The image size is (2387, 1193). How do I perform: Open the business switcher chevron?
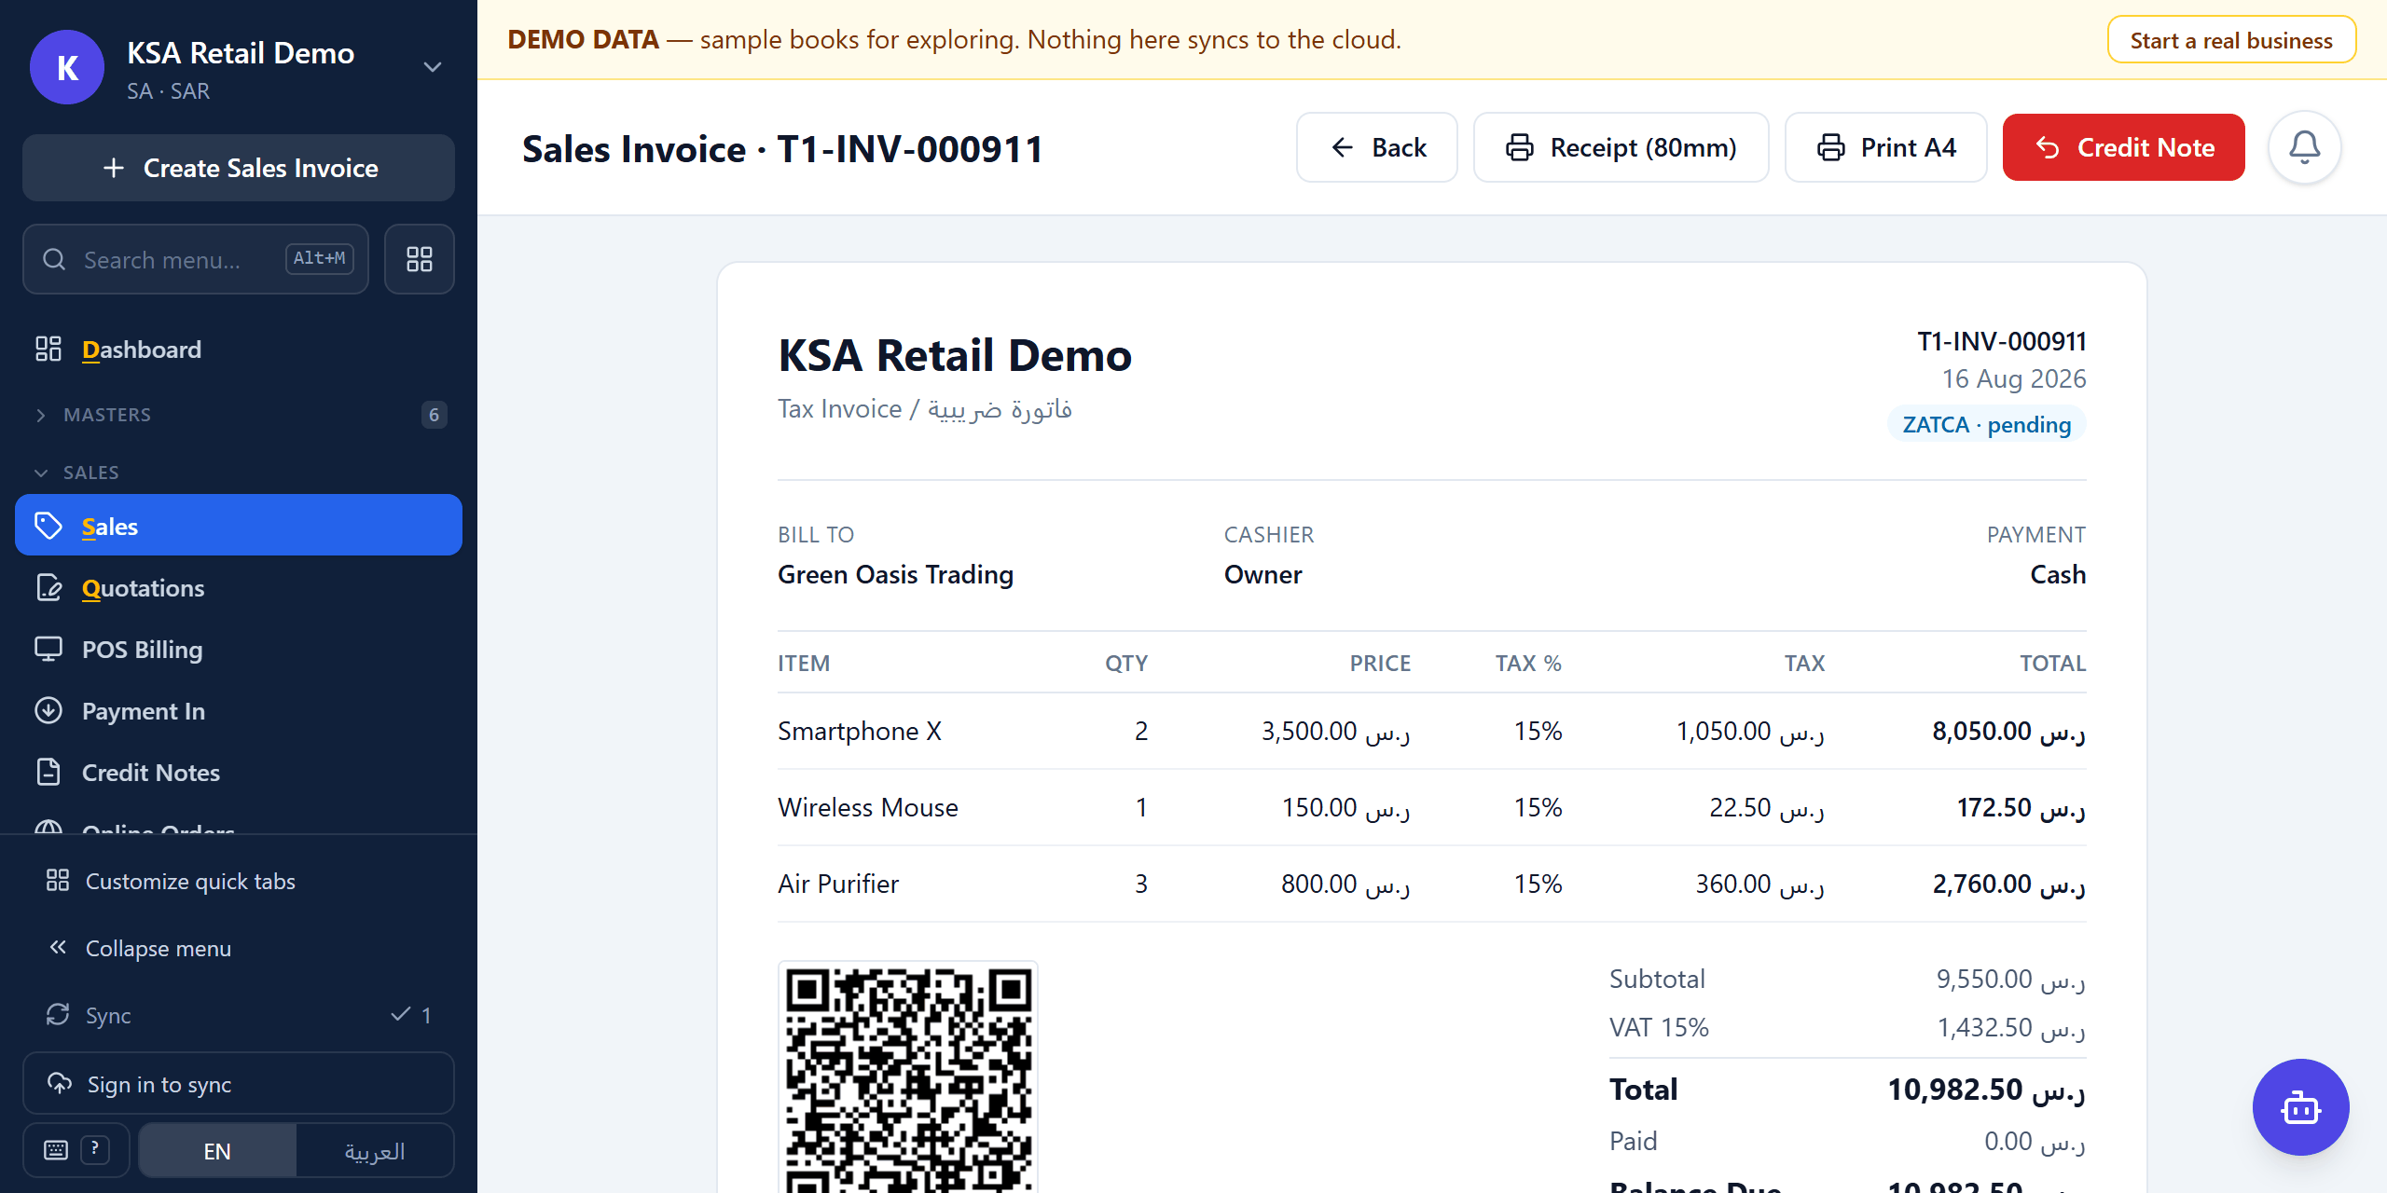[432, 67]
